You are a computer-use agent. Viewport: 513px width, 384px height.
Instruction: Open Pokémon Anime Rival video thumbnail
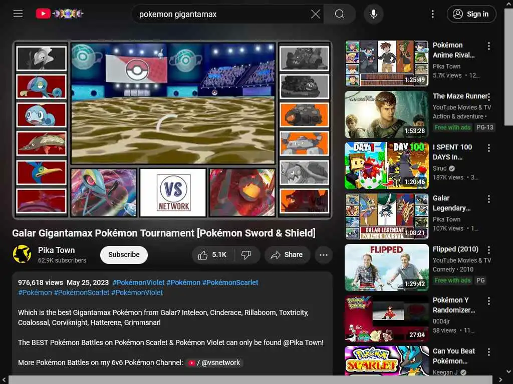[x=386, y=63]
